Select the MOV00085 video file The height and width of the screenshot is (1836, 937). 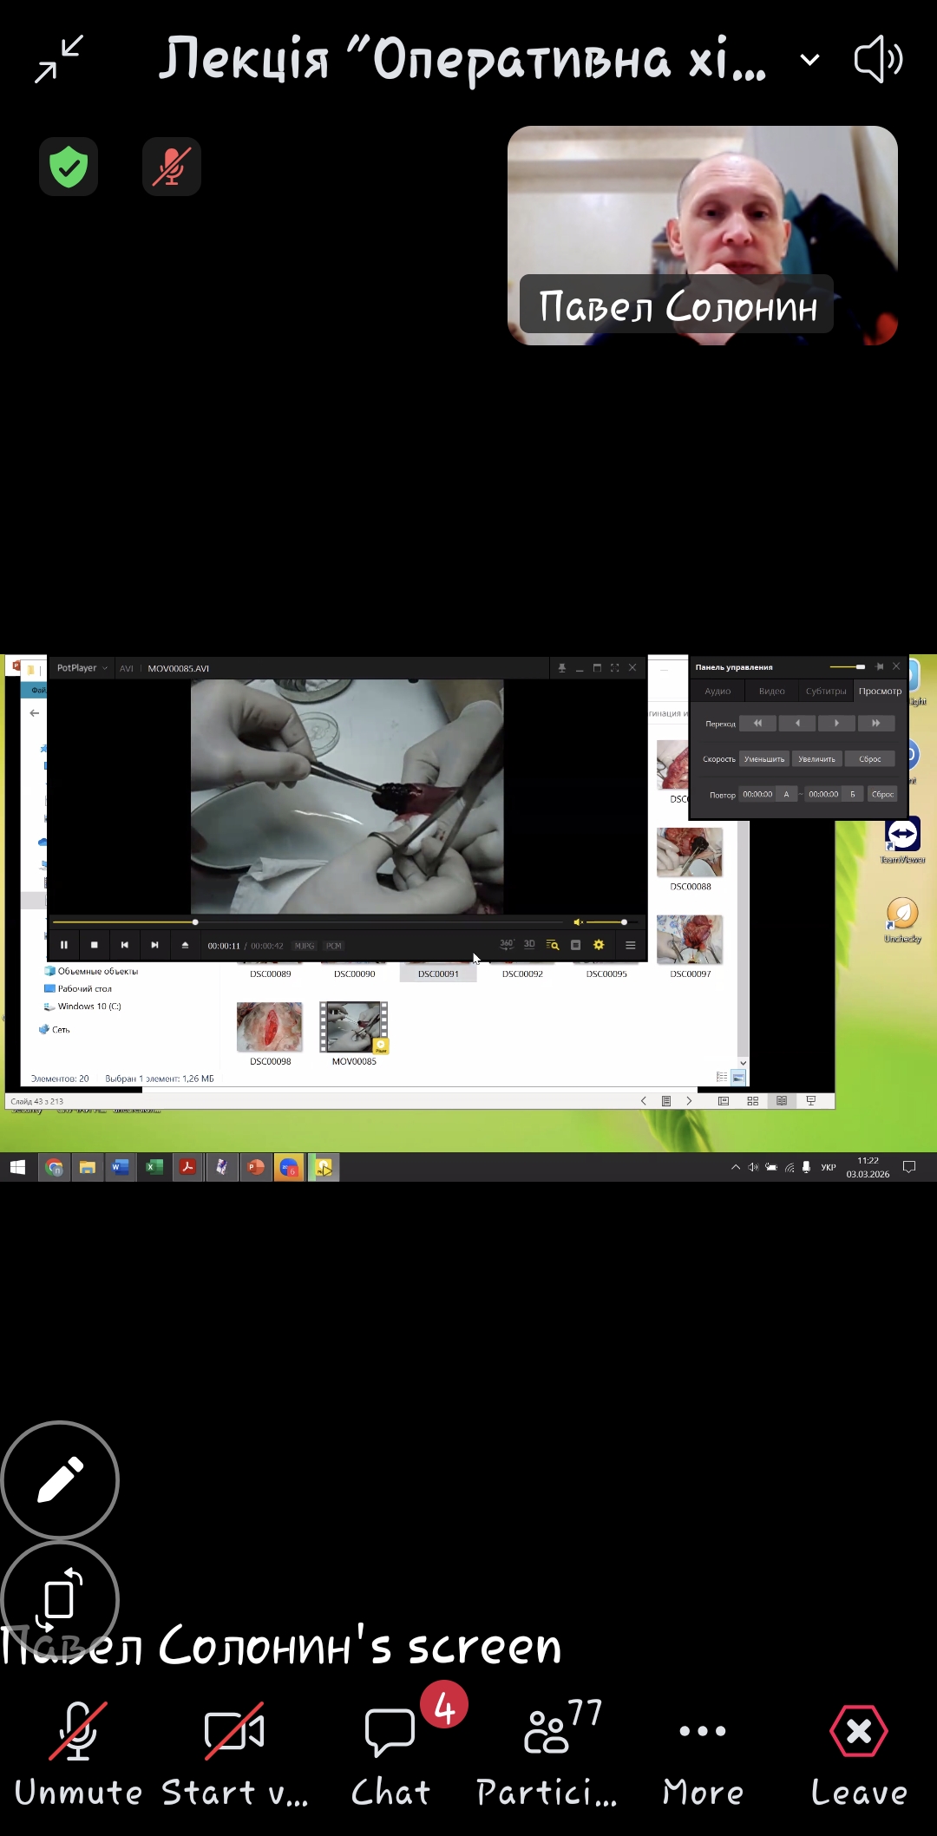[x=354, y=1034]
